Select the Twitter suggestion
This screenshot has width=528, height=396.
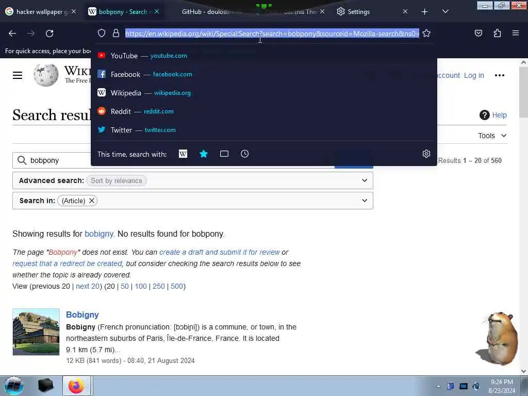click(x=264, y=129)
